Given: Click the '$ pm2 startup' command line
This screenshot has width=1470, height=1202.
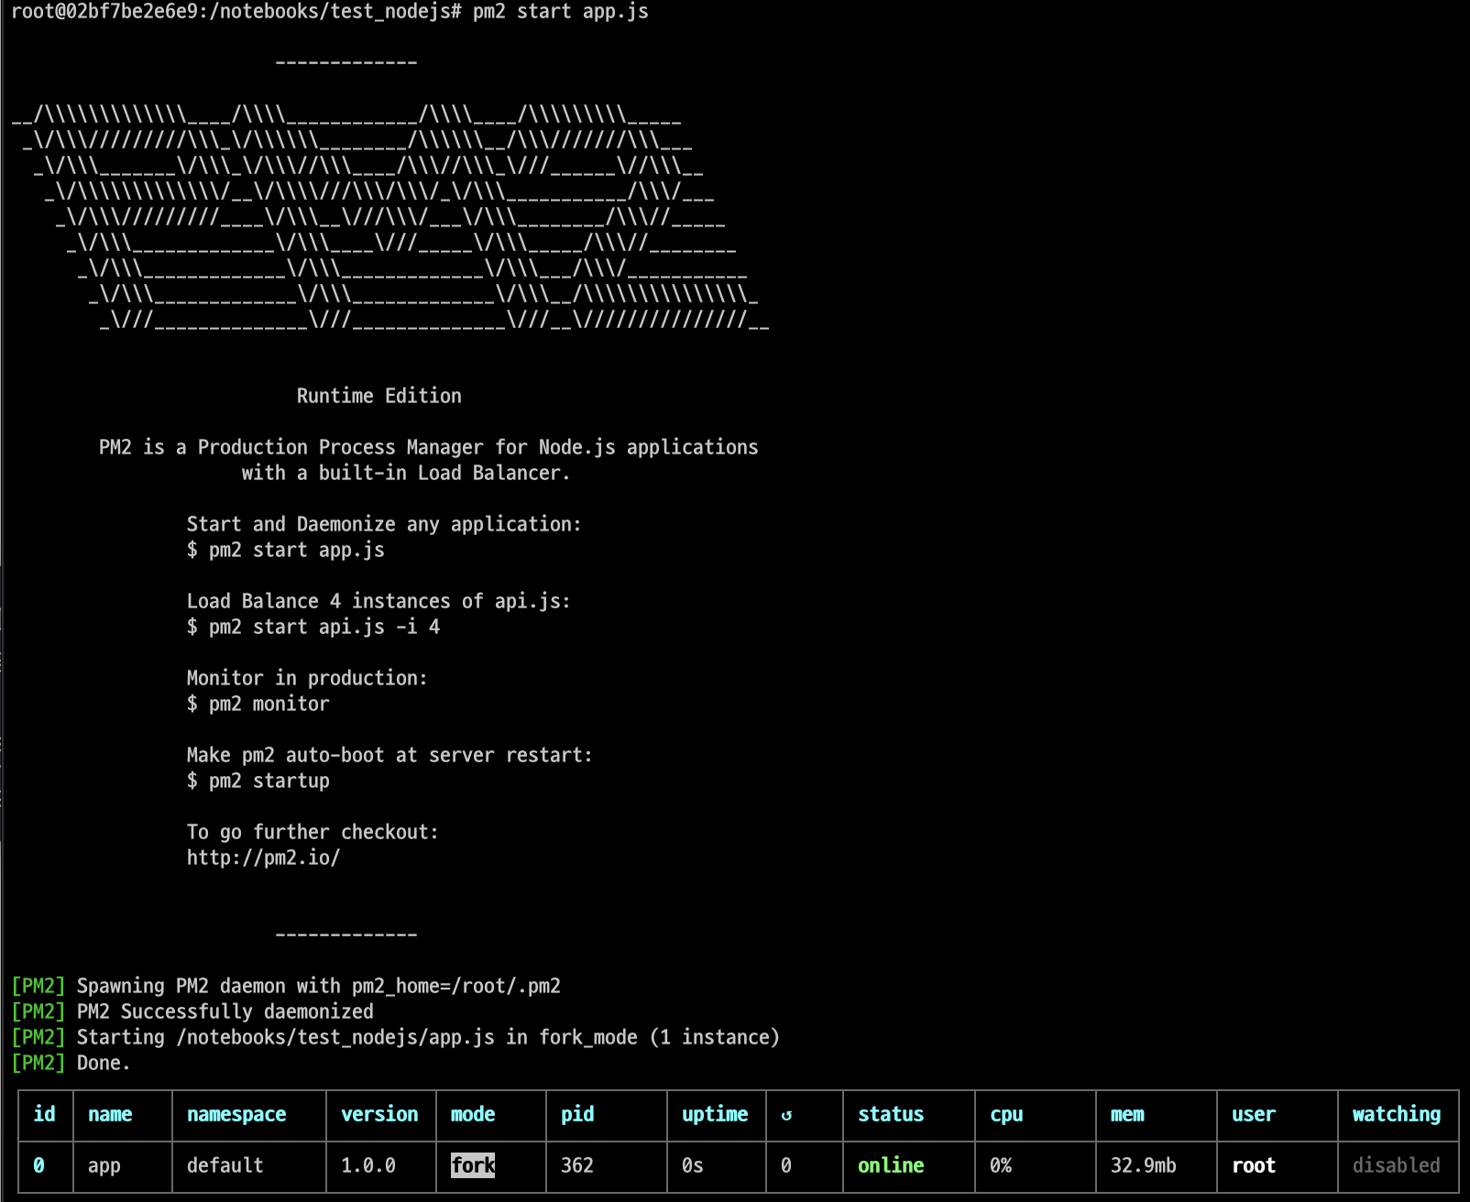Looking at the screenshot, I should pos(258,781).
